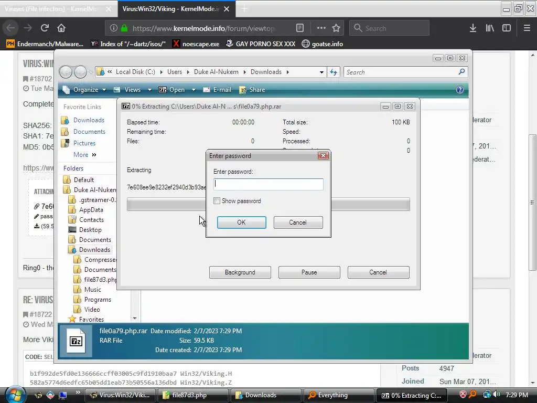The image size is (537, 403).
Task: Open the Endermanch/Malware bookmark
Action: [x=45, y=44]
